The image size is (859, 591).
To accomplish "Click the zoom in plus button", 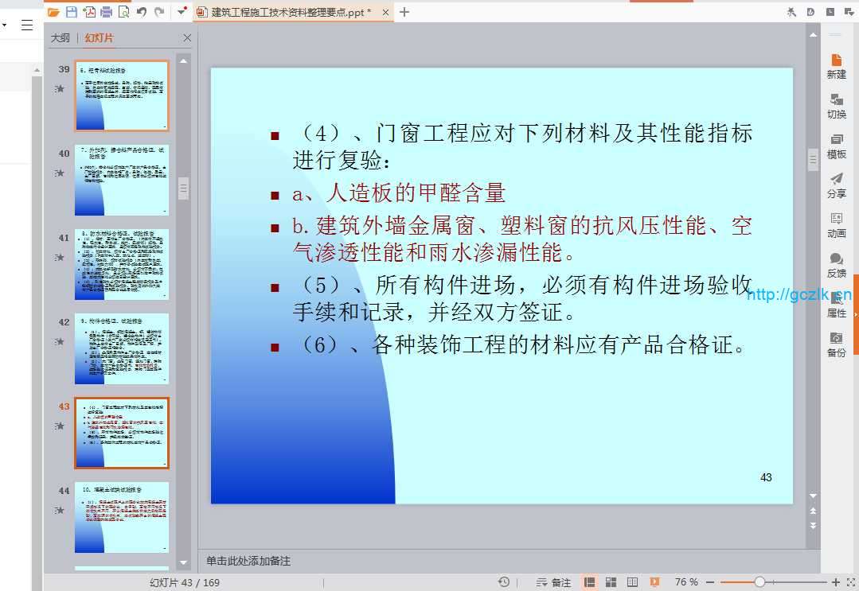I will pos(836,582).
